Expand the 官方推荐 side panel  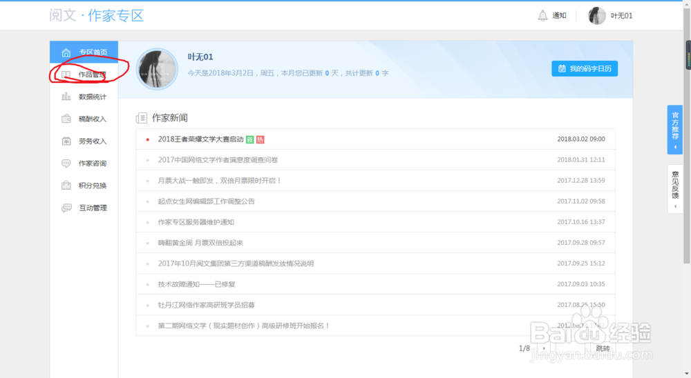click(x=675, y=130)
